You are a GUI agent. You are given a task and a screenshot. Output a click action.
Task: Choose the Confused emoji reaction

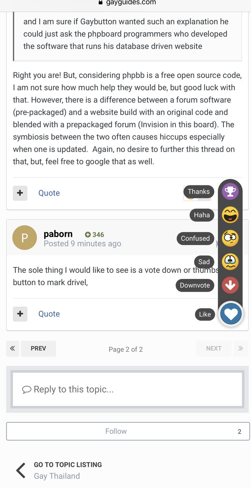pos(230,238)
